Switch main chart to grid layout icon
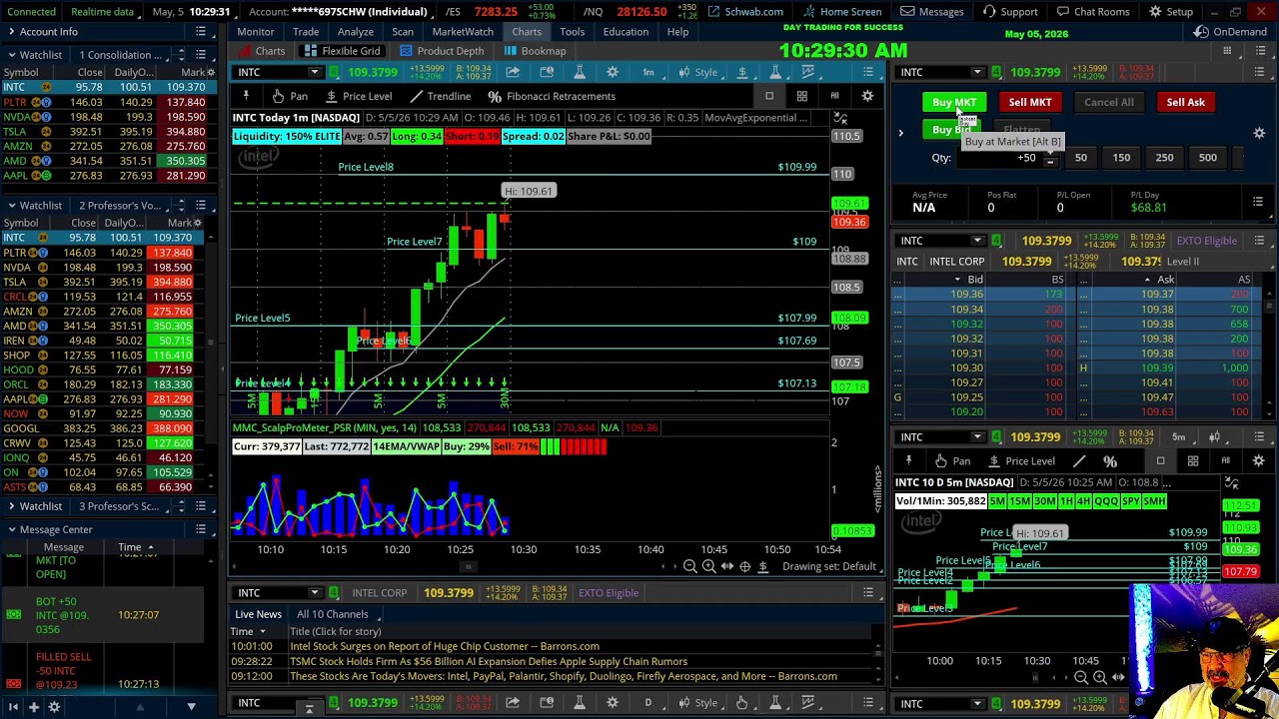The height and width of the screenshot is (719, 1279). (x=801, y=96)
